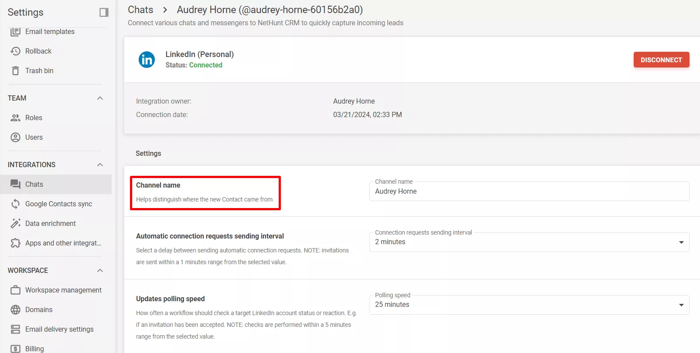This screenshot has height=353, width=700.
Task: Edit the Channel name input field
Action: [x=529, y=191]
